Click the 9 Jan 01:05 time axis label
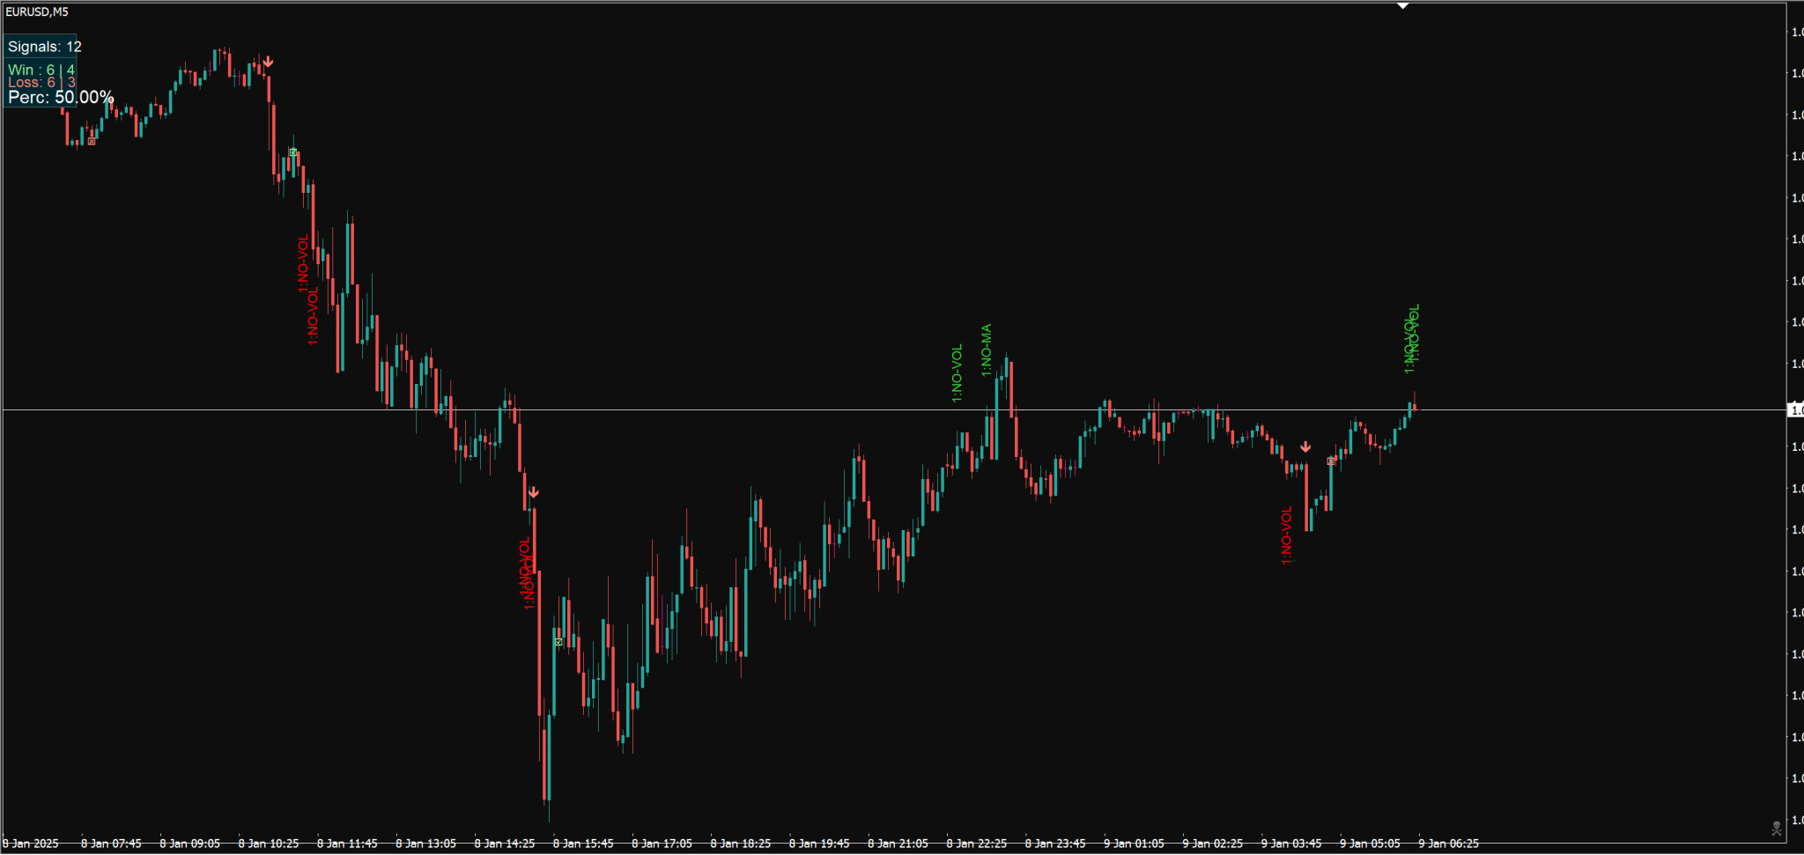The height and width of the screenshot is (855, 1804). (x=1134, y=844)
